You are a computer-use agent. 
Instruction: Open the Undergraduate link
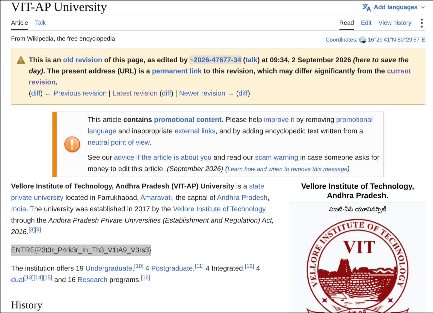point(109,268)
